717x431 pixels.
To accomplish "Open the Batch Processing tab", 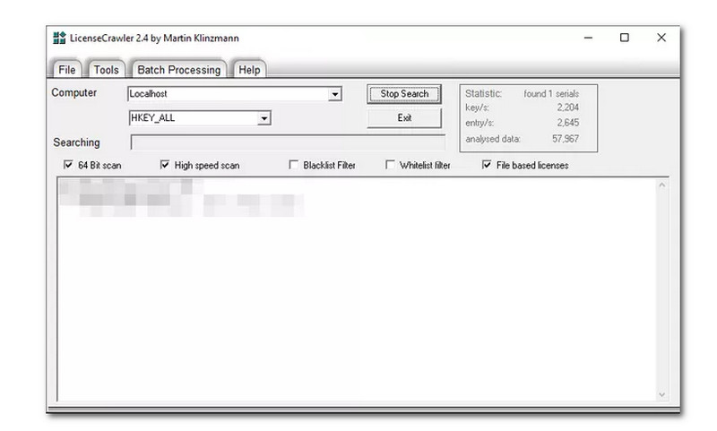I will (x=178, y=70).
